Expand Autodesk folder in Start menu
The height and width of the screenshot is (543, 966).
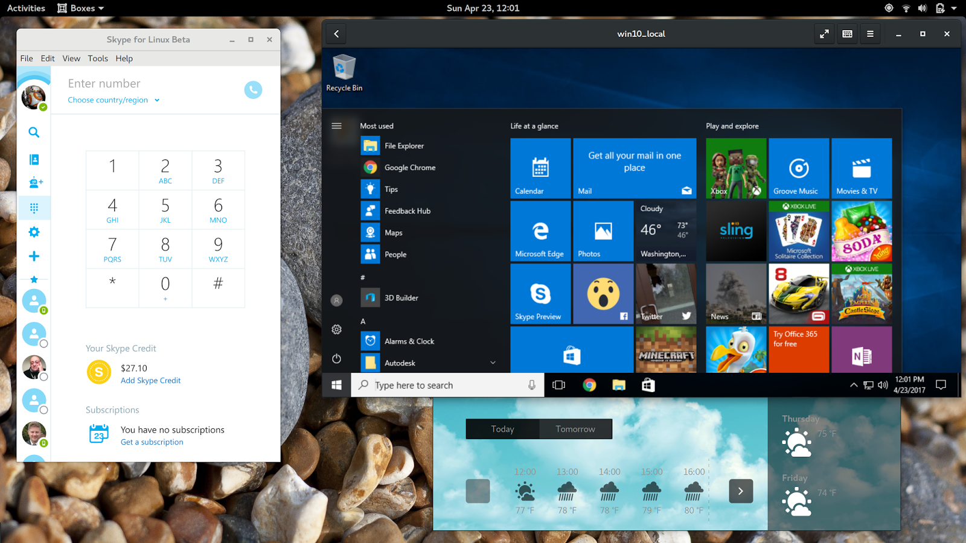pos(493,363)
